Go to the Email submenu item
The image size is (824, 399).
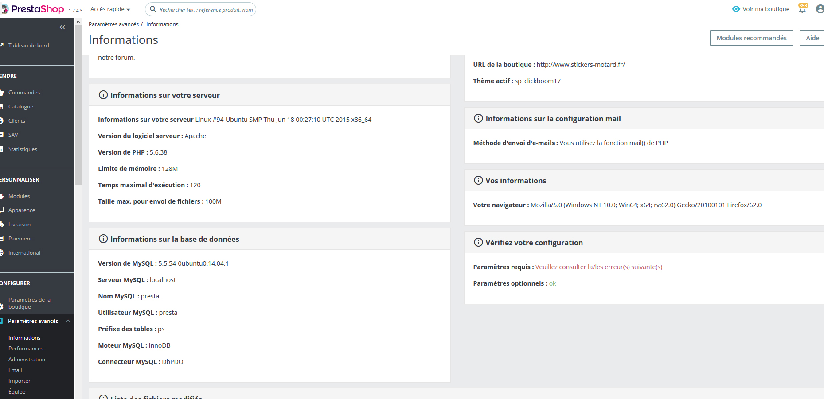tap(15, 370)
